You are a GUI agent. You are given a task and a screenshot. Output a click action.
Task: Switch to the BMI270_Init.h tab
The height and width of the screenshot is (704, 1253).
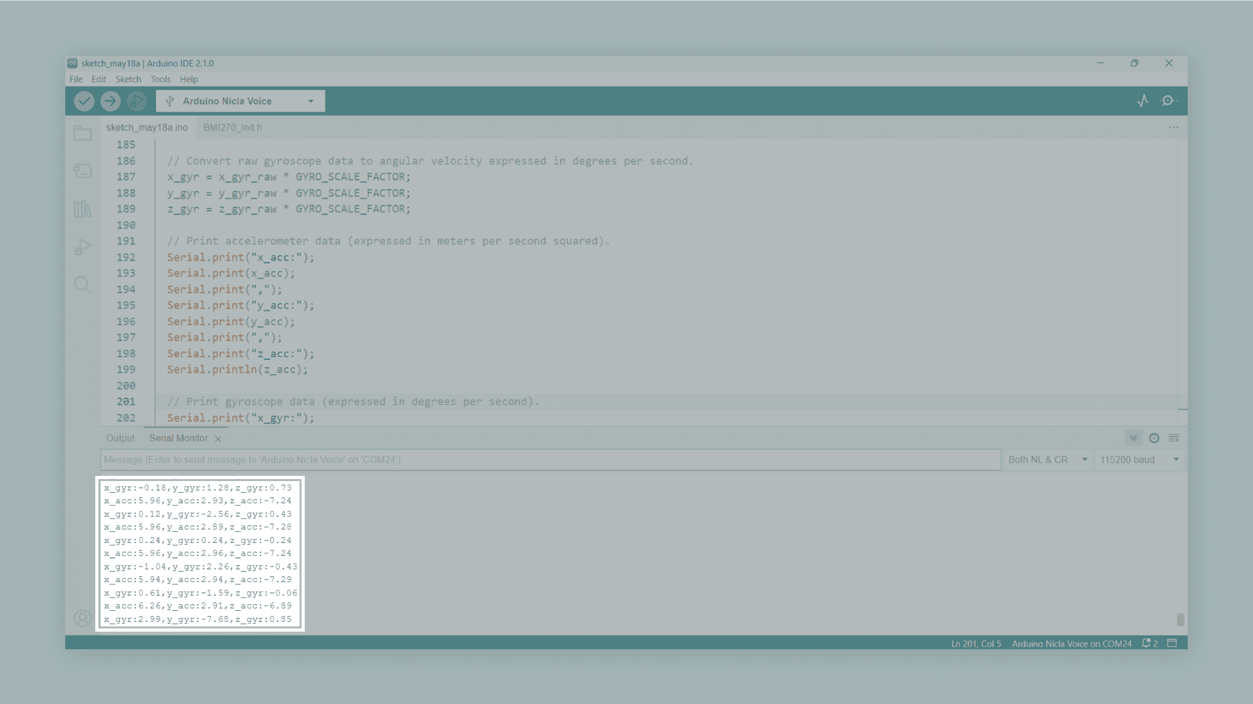point(232,128)
